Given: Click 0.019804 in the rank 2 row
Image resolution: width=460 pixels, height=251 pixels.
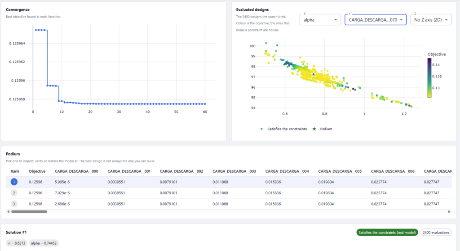Looking at the screenshot, I should tap(326, 193).
